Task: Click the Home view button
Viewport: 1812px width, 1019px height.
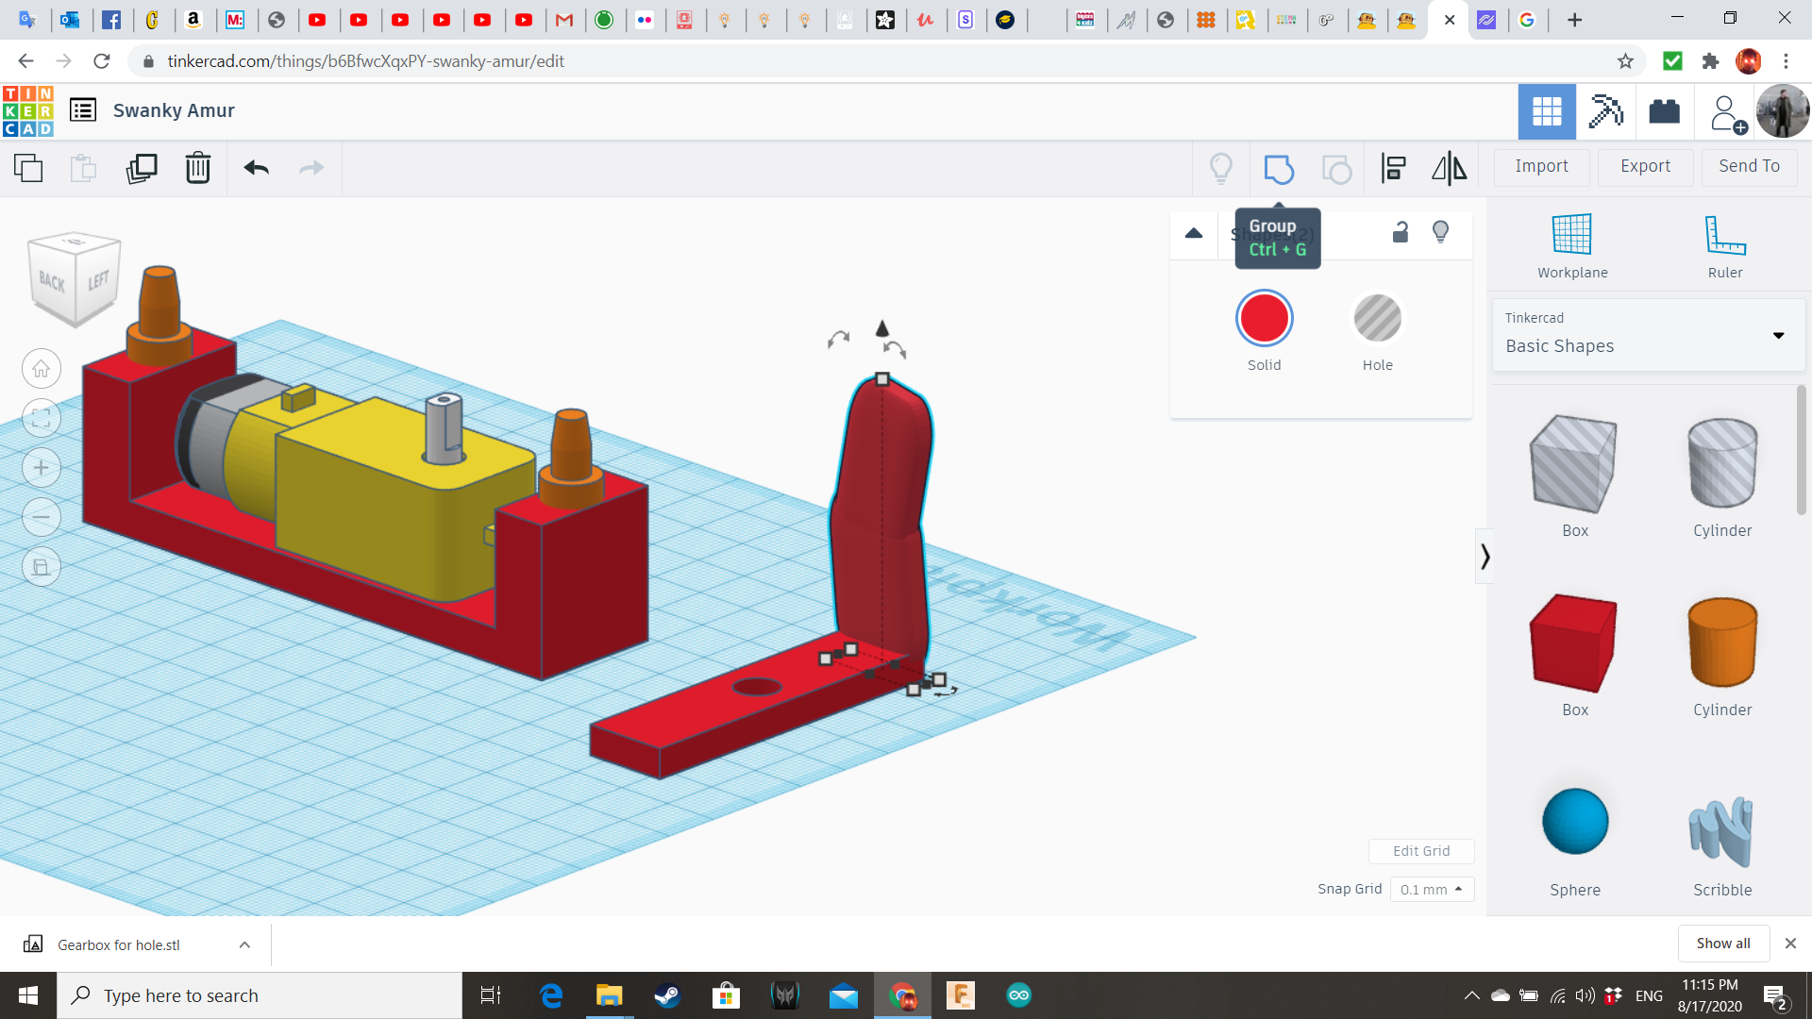Action: pos(42,369)
